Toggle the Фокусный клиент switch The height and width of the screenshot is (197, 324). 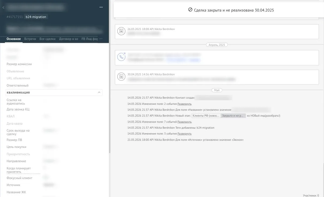pos(46,178)
